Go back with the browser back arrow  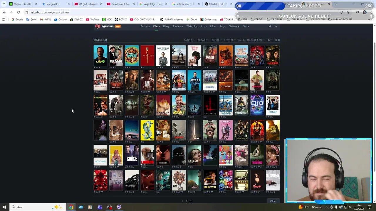4,12
